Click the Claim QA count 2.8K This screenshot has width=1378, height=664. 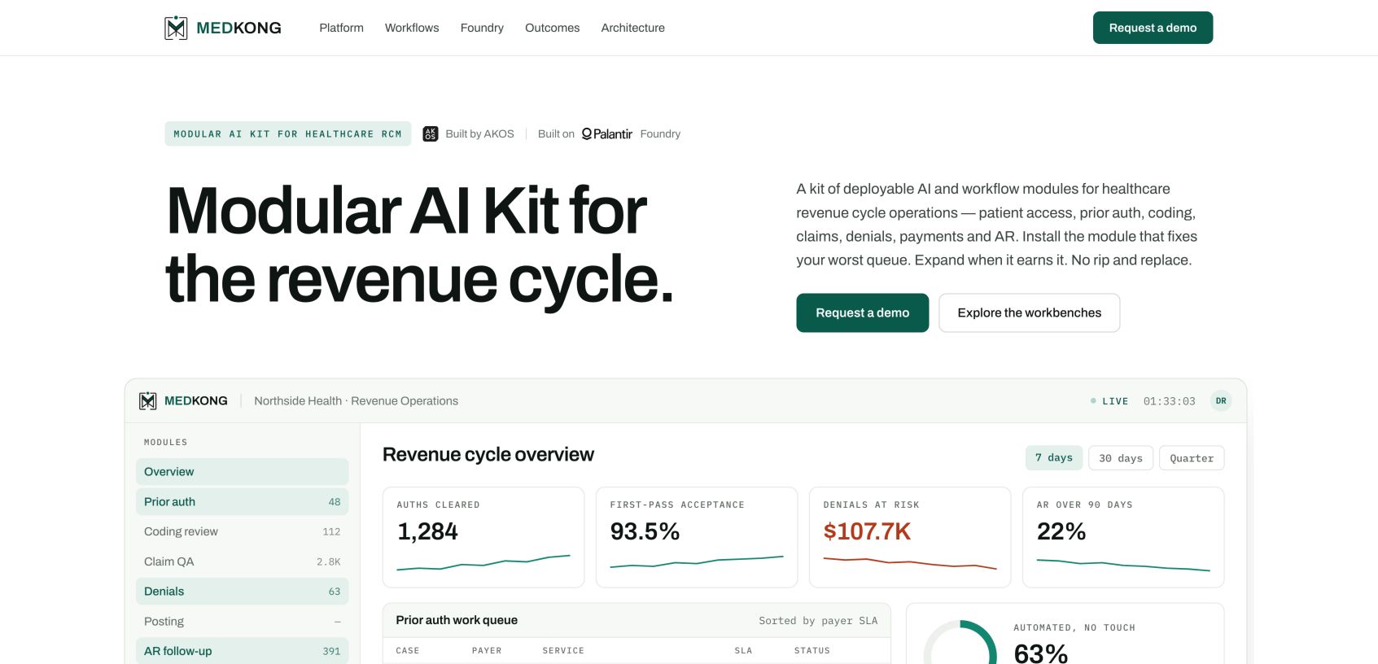click(329, 561)
